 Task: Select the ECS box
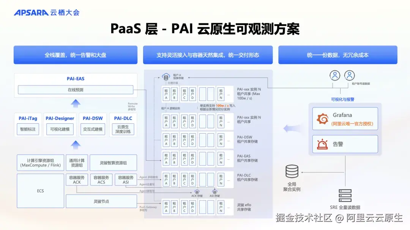click(40, 190)
